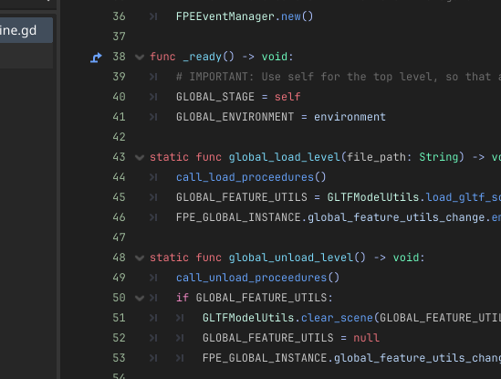Click line number 41 in the gutter
Image resolution: width=501 pixels, height=379 pixels.
point(119,117)
